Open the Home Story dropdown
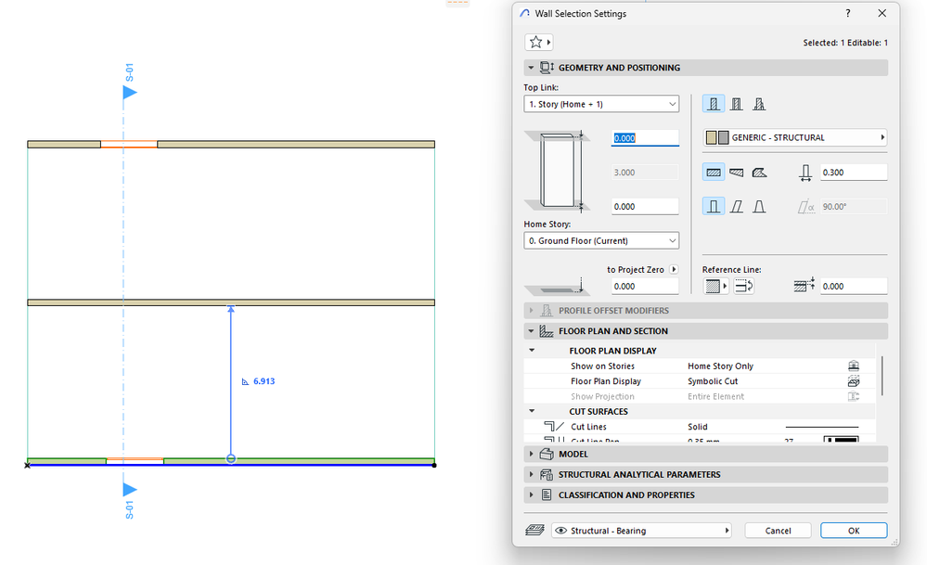This screenshot has height=565, width=927. point(601,240)
